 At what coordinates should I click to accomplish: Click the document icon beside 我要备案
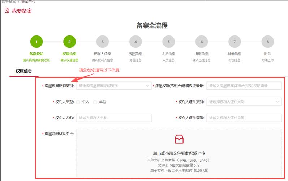tap(7, 10)
